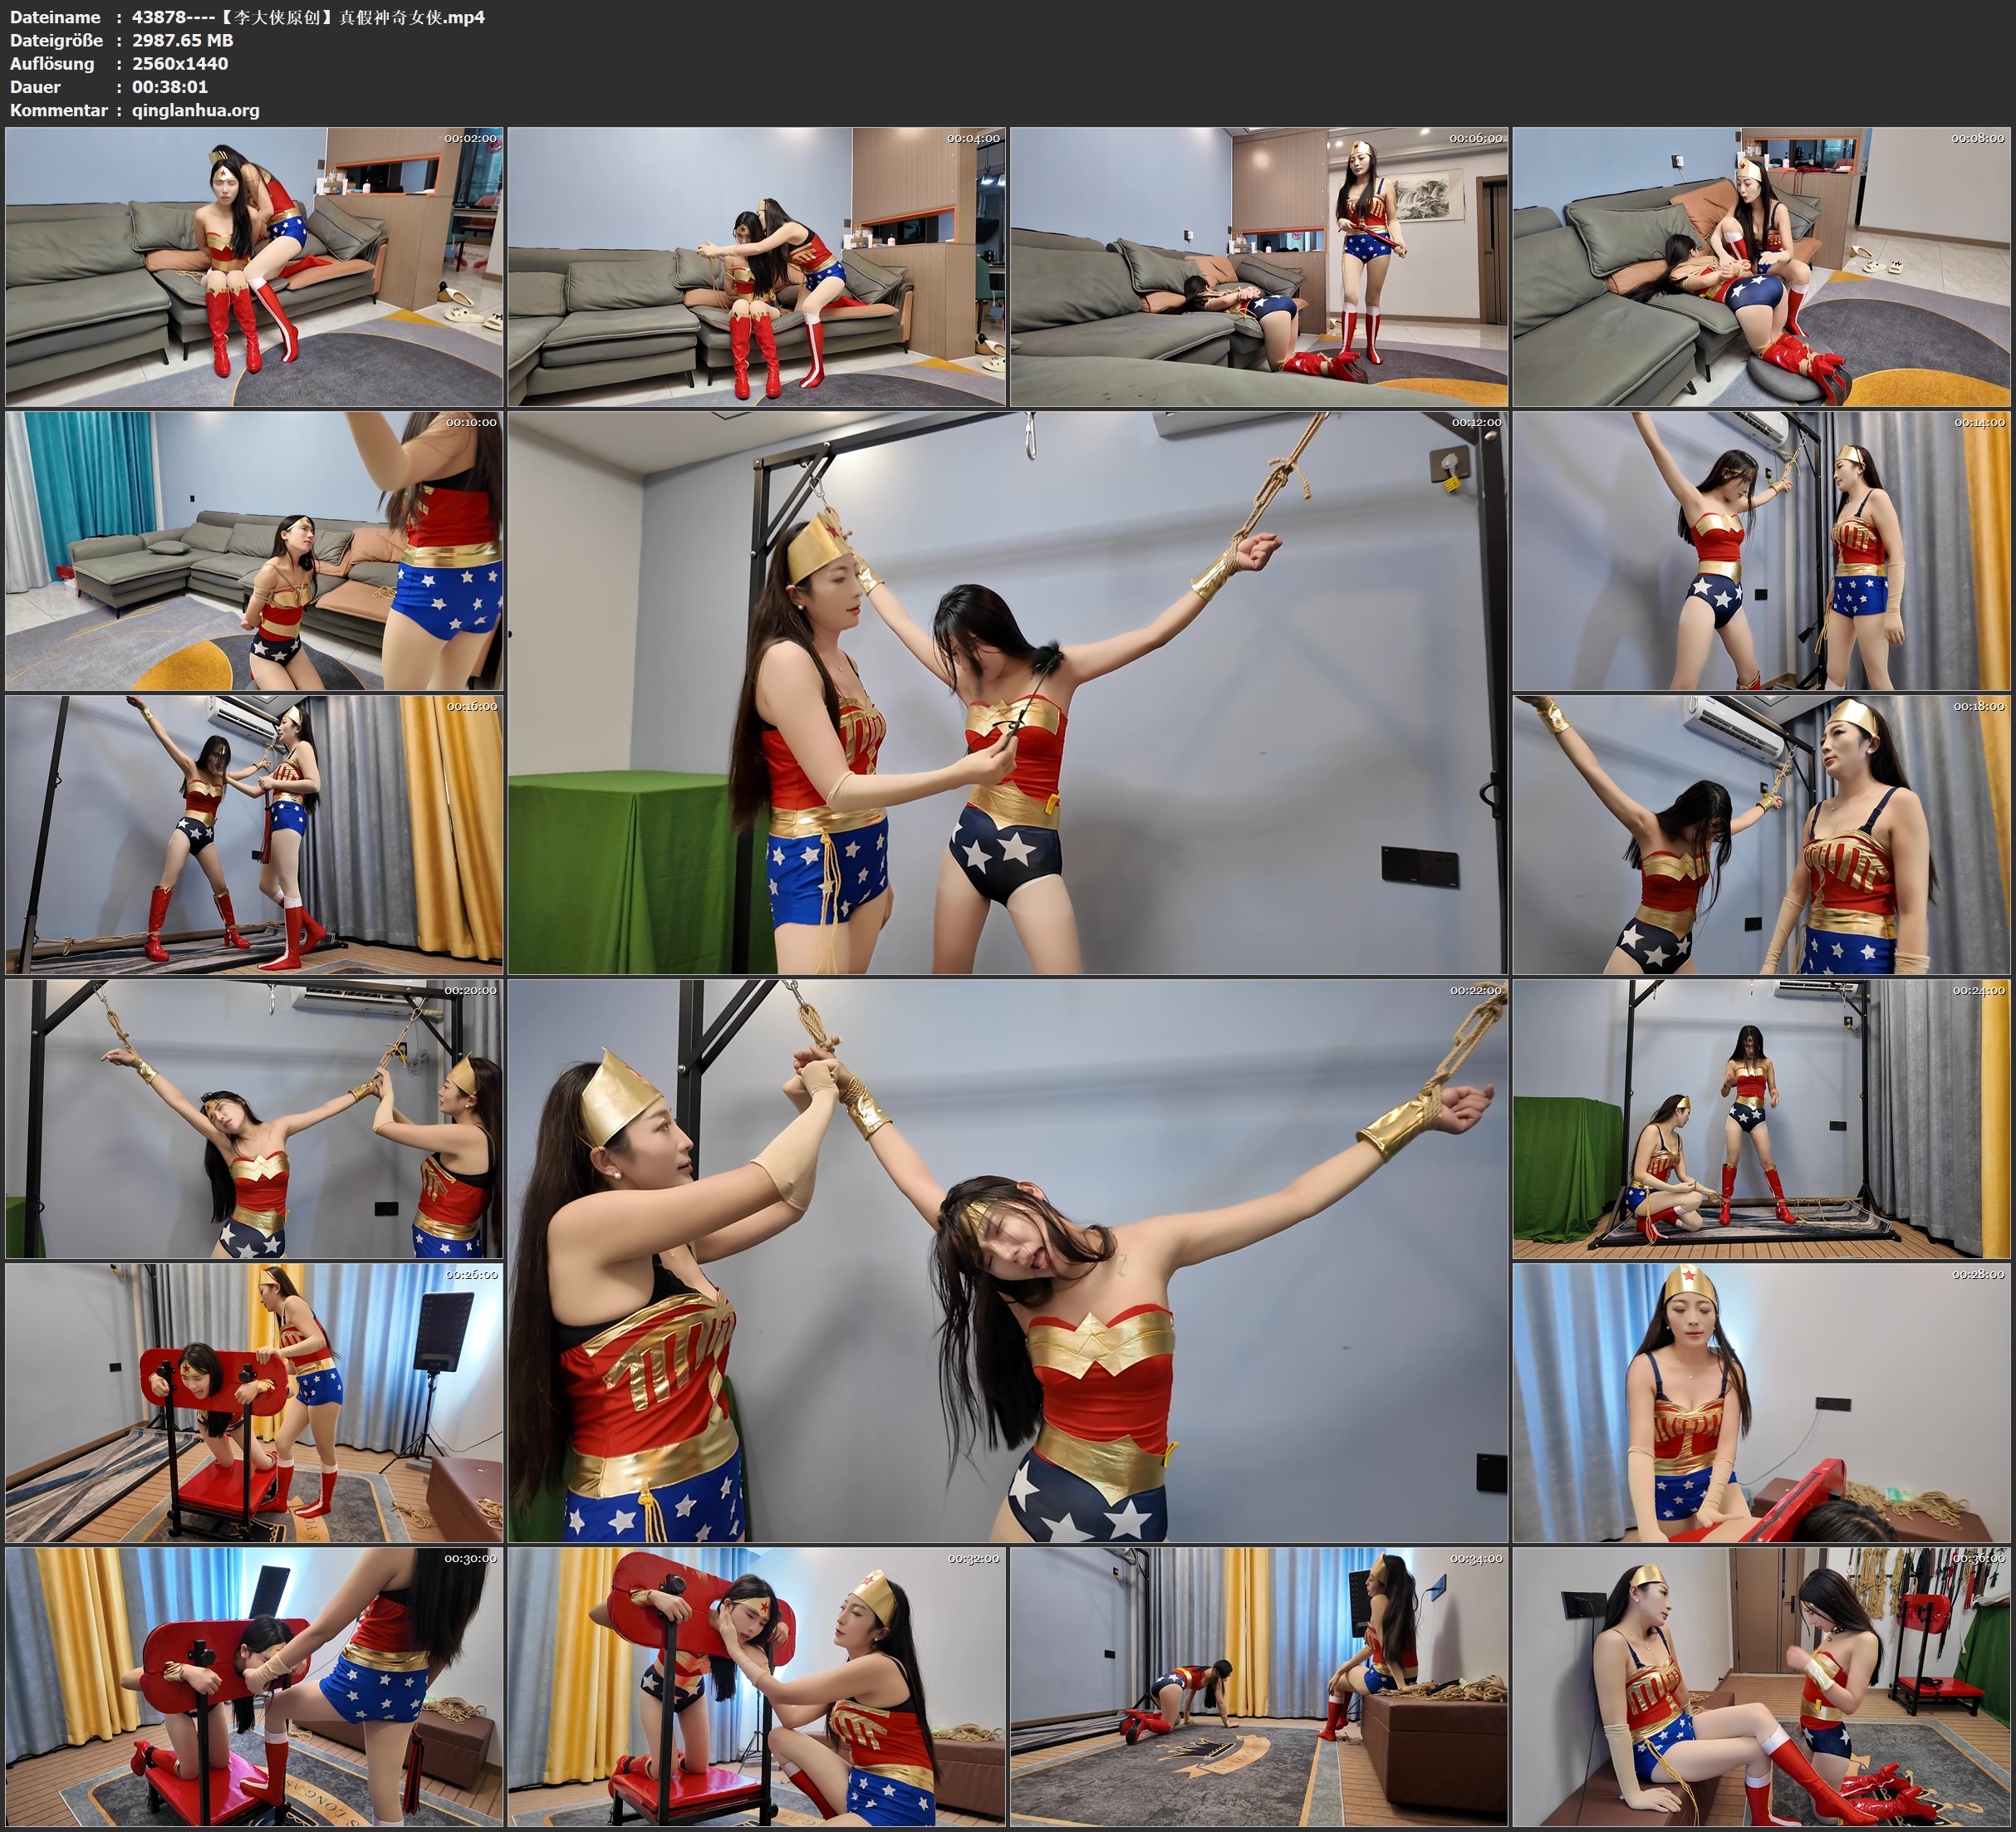2016x1832 pixels.
Task: Select the last thumbnail at 00:36:00
Action: (1761, 1686)
